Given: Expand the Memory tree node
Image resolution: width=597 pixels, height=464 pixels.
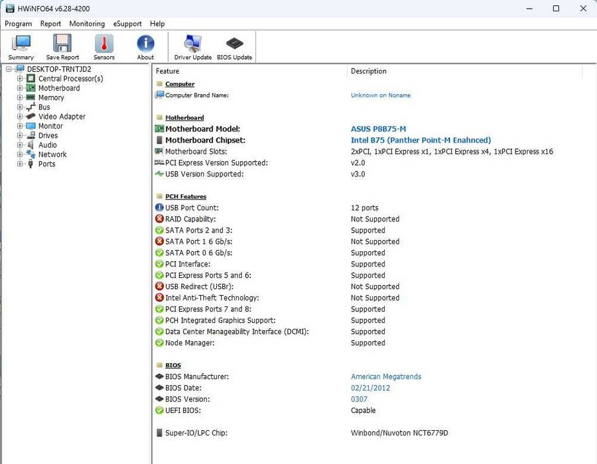Looking at the screenshot, I should click(20, 97).
